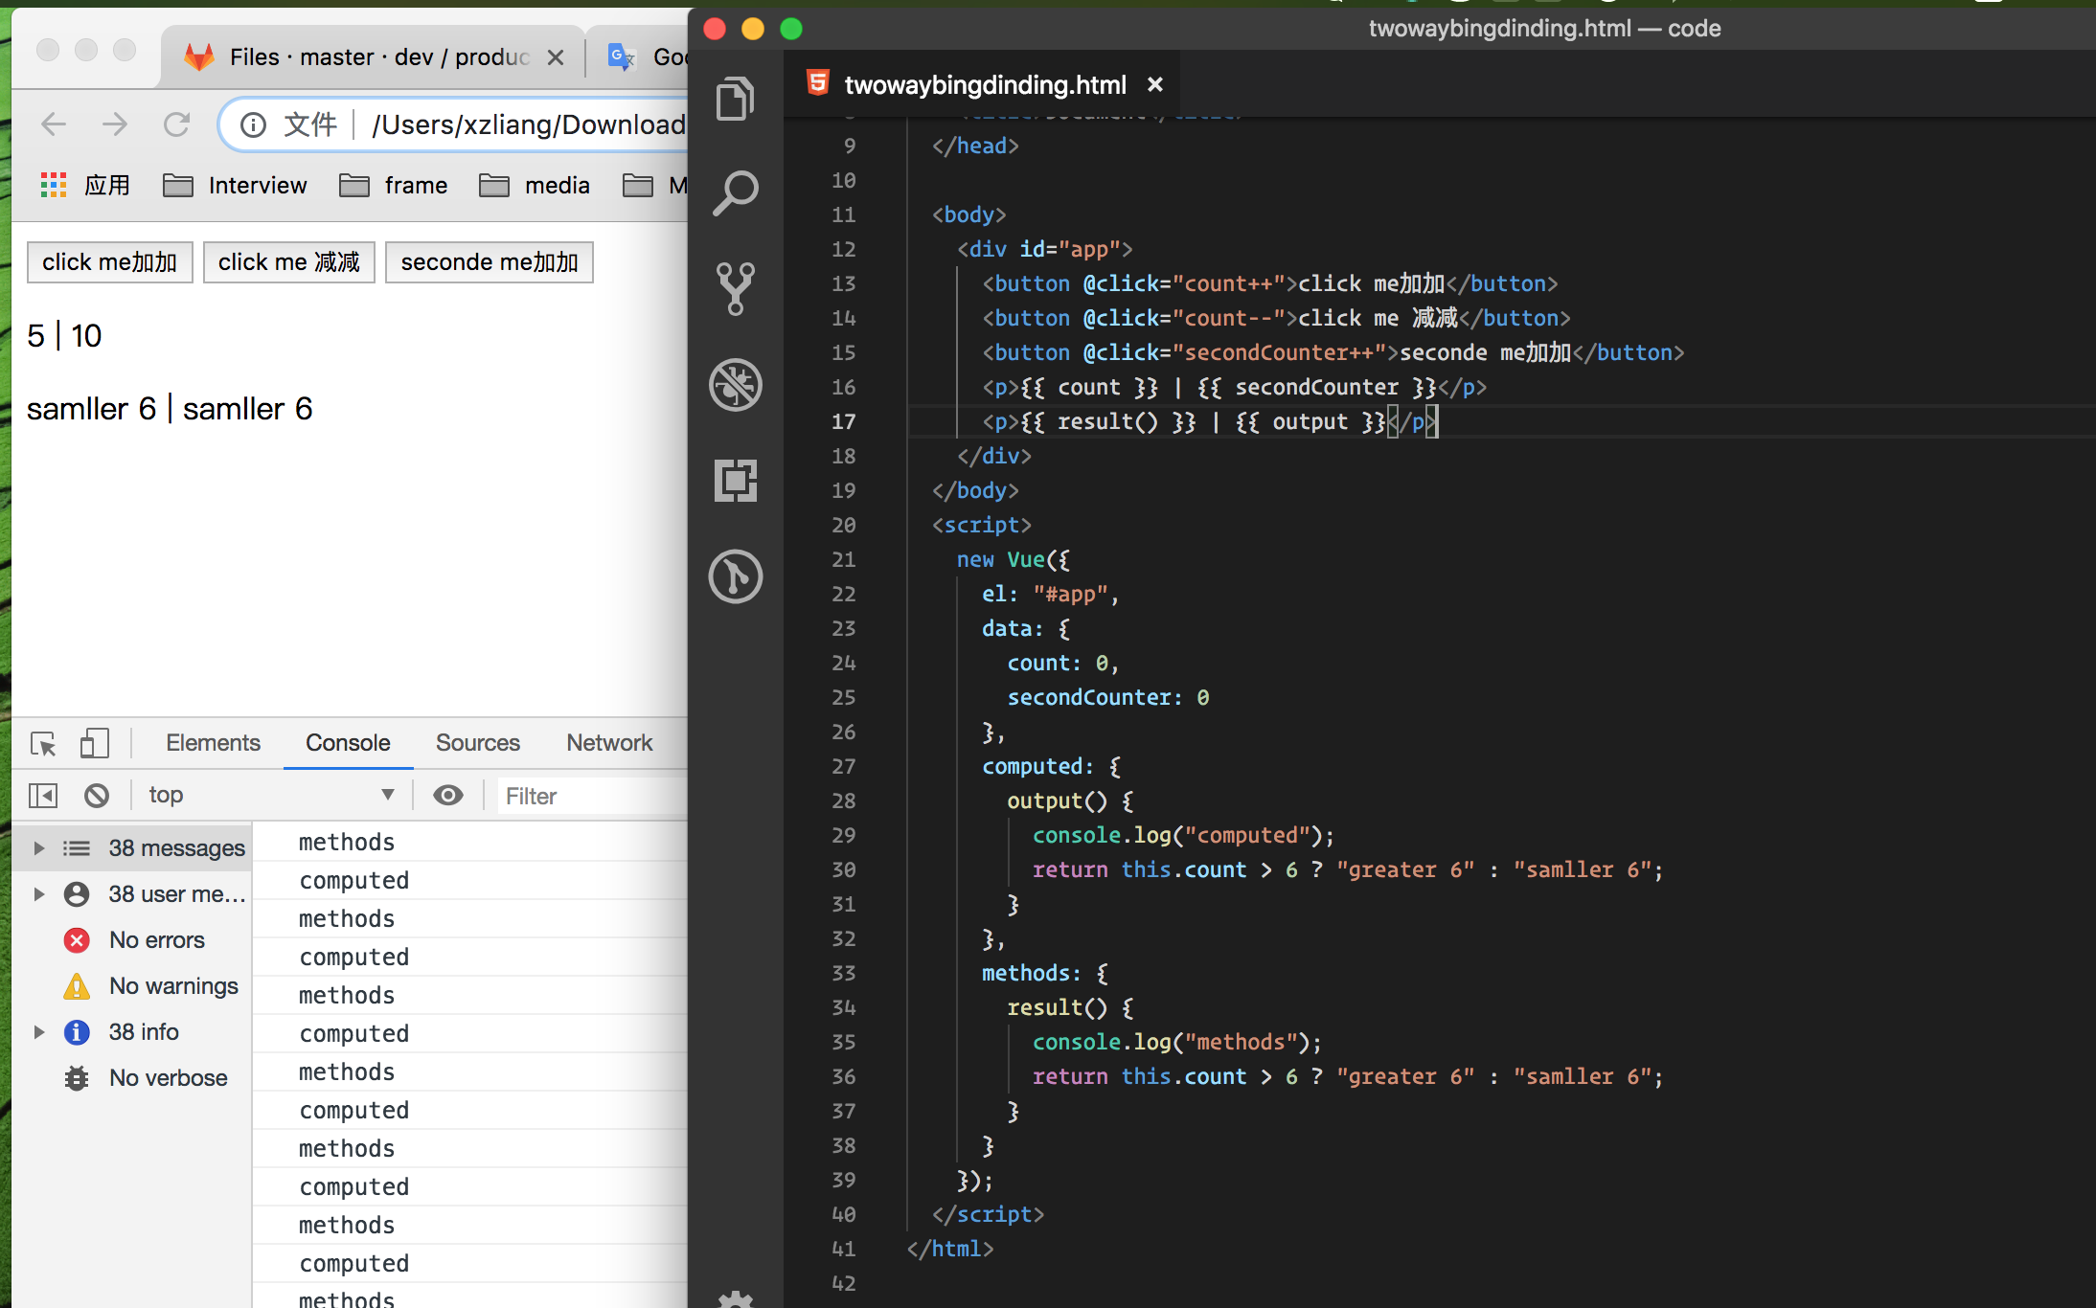Toggle the device toolbar icon
Screen dimensions: 2096x1308
[x=94, y=743]
